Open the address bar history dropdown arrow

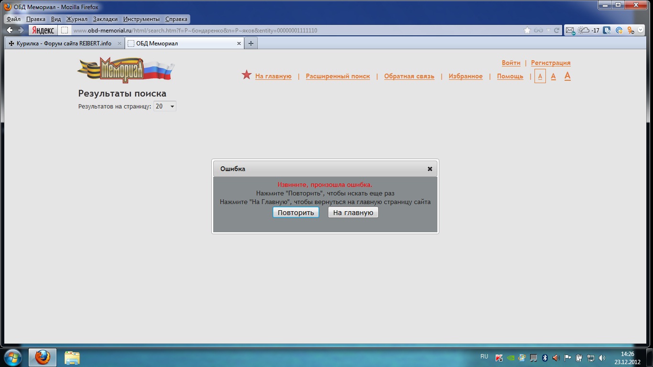click(548, 31)
